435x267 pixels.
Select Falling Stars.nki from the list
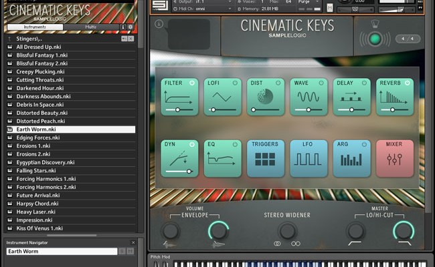click(x=35, y=170)
